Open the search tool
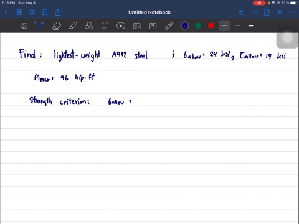This screenshot has height=224, width=299. click(x=32, y=12)
